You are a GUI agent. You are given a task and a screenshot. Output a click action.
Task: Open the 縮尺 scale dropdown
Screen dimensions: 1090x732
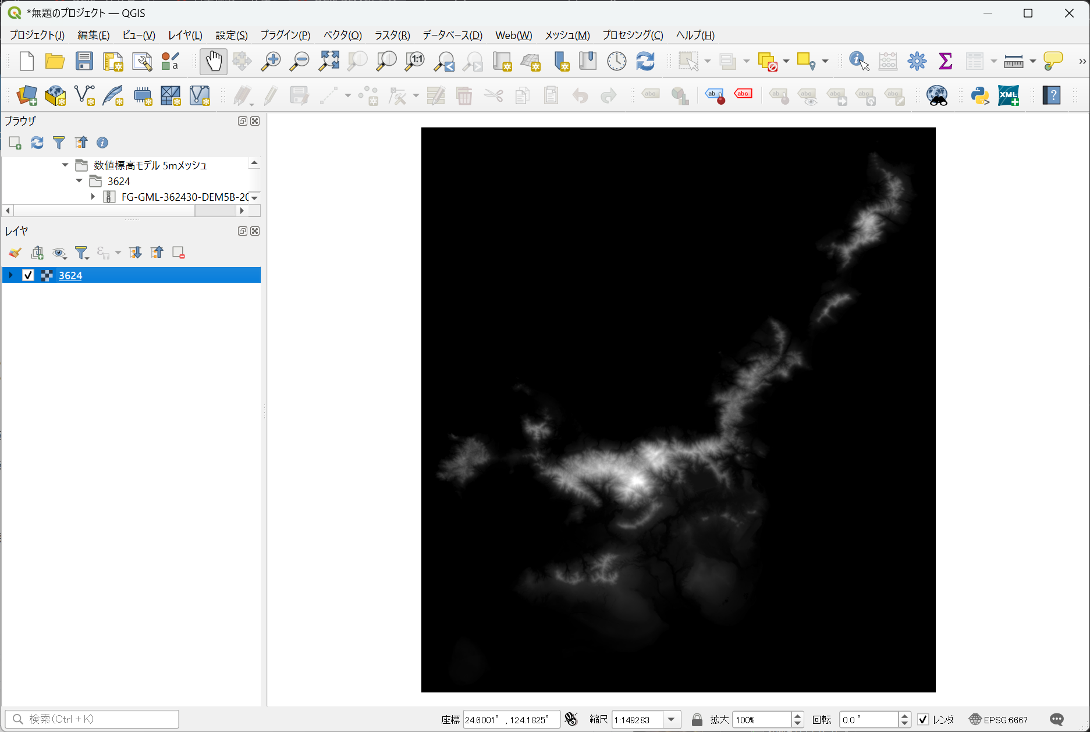[672, 720]
